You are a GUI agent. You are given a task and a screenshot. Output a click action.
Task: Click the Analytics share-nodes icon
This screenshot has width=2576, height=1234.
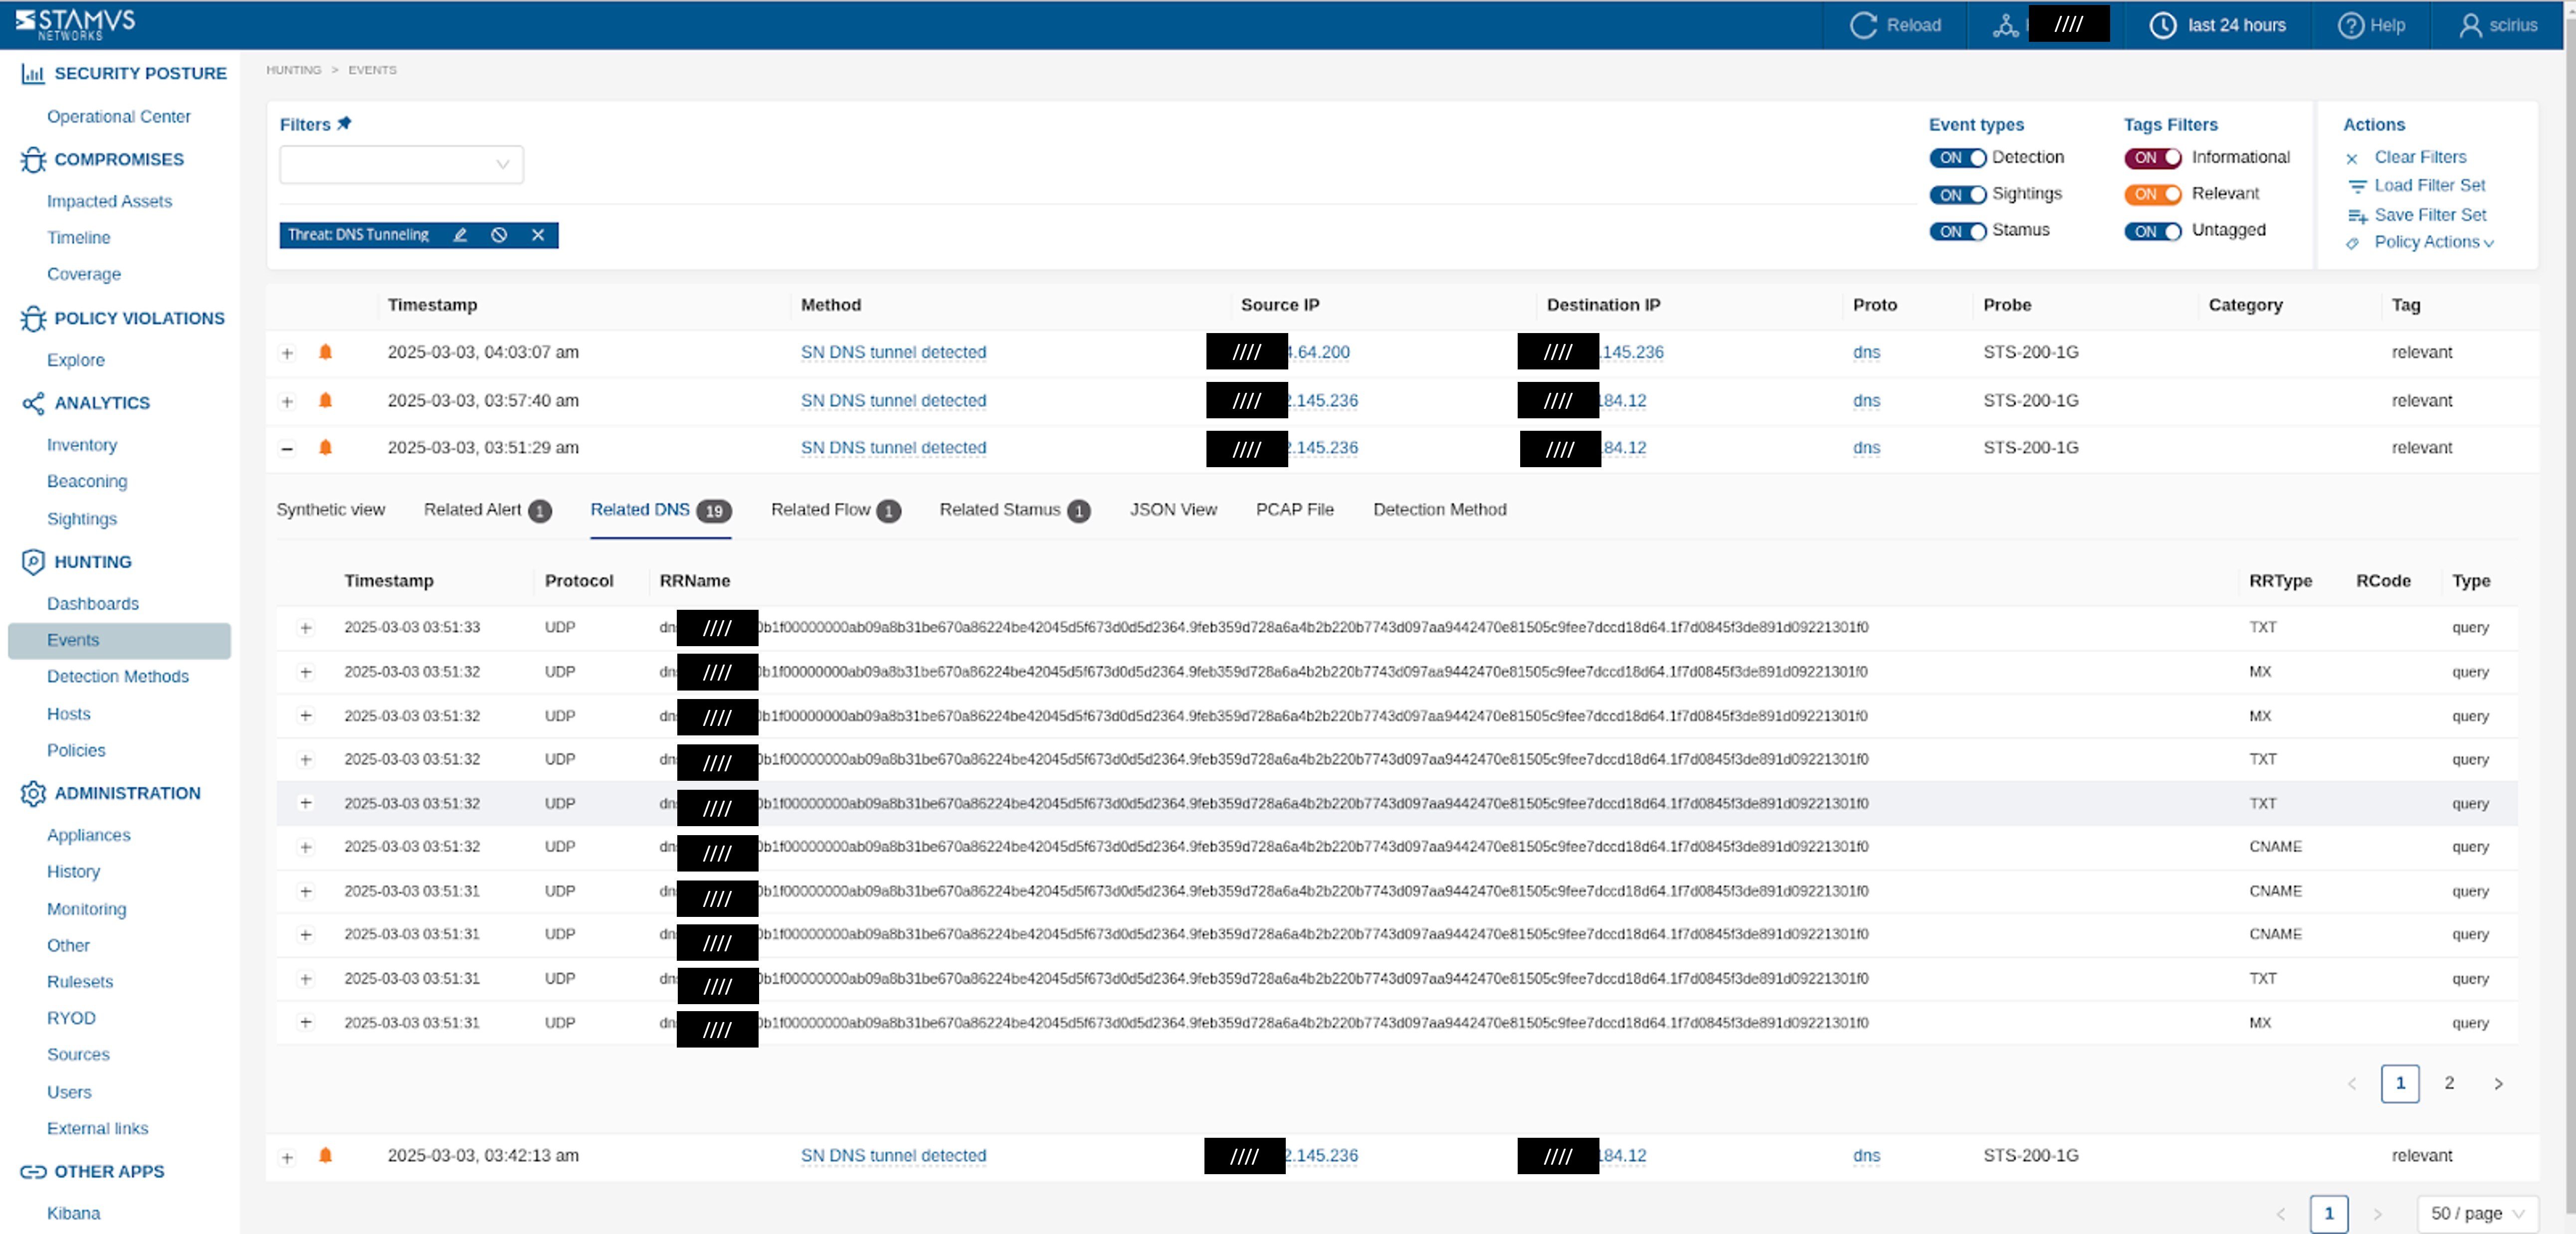(x=33, y=403)
